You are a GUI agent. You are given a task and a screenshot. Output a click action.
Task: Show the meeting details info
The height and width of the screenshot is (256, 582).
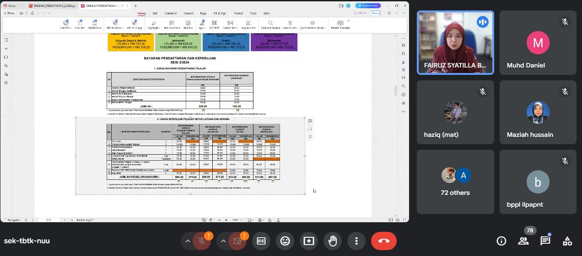click(x=501, y=241)
